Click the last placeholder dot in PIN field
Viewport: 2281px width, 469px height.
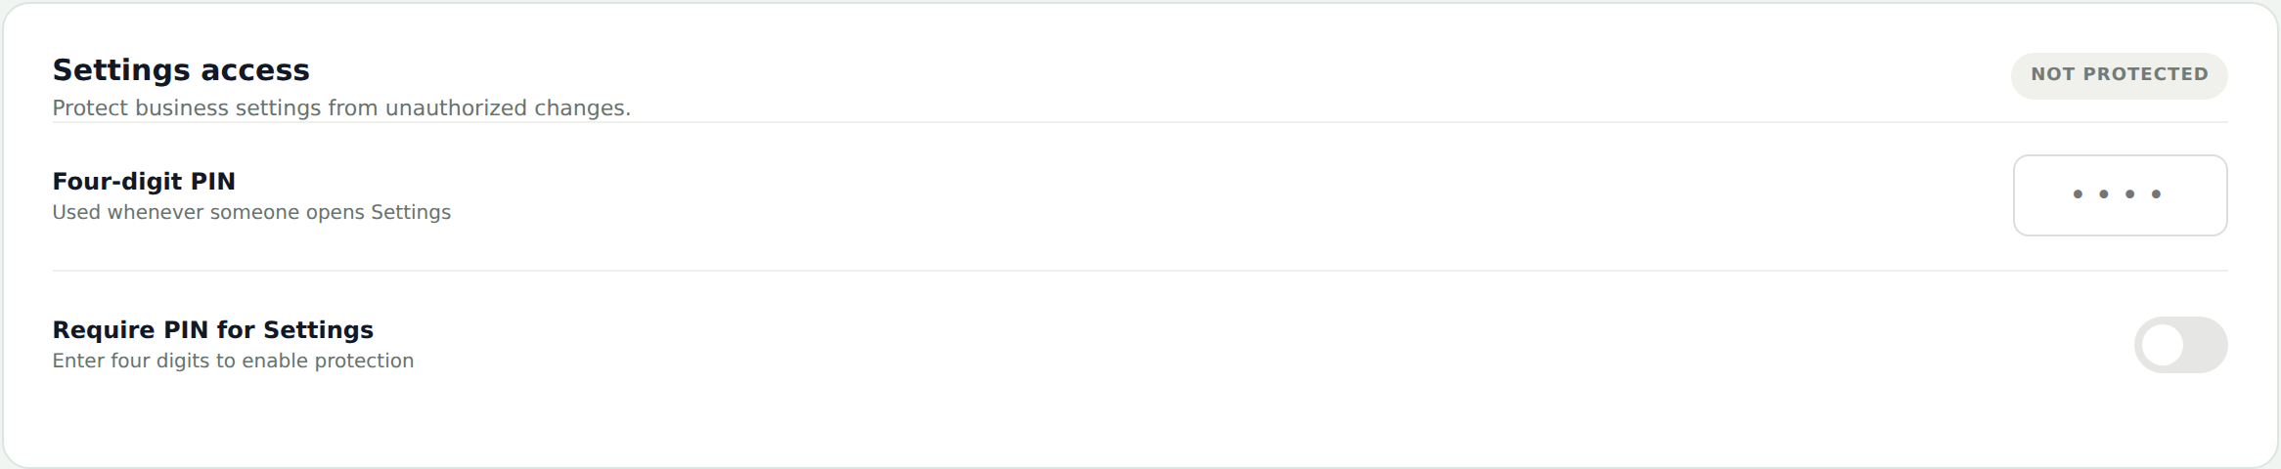tap(2156, 194)
